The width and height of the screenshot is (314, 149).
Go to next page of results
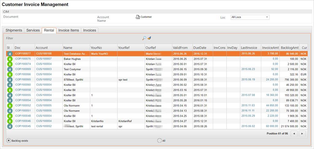pos(302,134)
